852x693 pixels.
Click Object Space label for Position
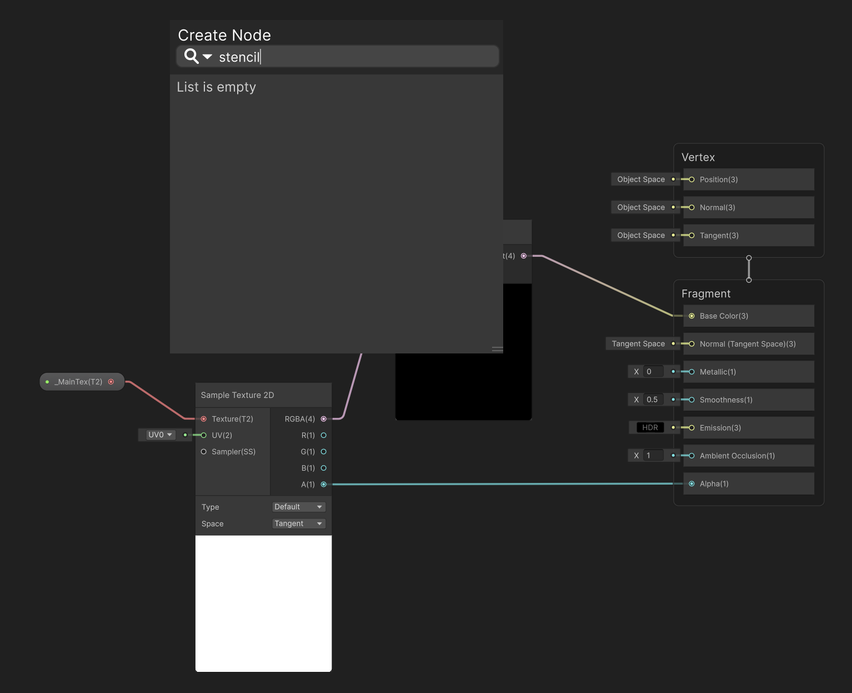pyautogui.click(x=641, y=180)
